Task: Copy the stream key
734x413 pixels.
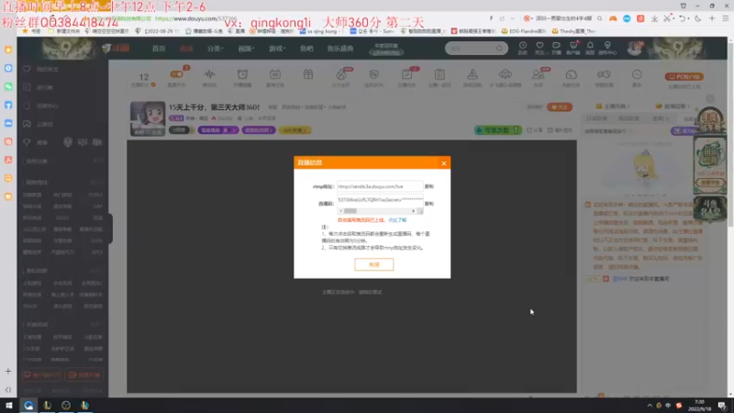Action: [x=429, y=204]
